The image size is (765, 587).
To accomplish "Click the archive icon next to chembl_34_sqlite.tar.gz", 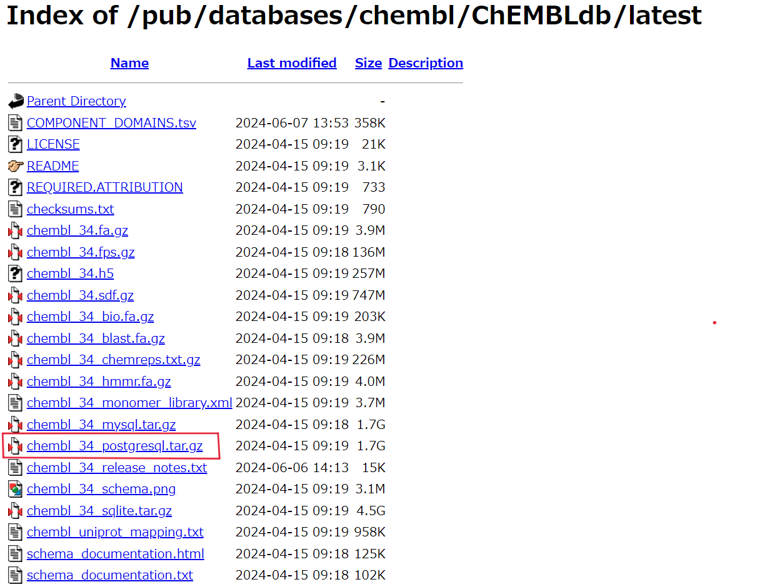I will point(14,510).
